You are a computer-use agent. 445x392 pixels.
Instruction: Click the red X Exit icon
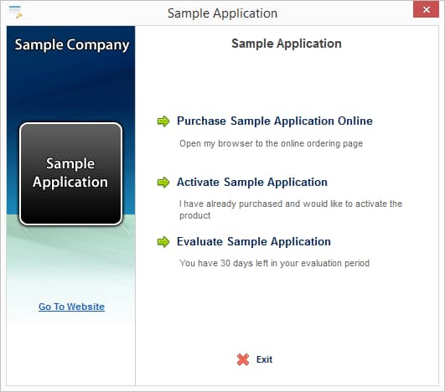pyautogui.click(x=243, y=359)
